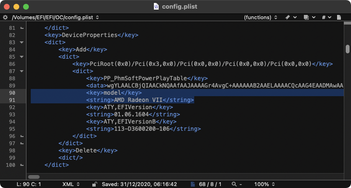The width and height of the screenshot is (351, 188).
Task: Open the (functions) popup menu
Action: [x=261, y=17]
